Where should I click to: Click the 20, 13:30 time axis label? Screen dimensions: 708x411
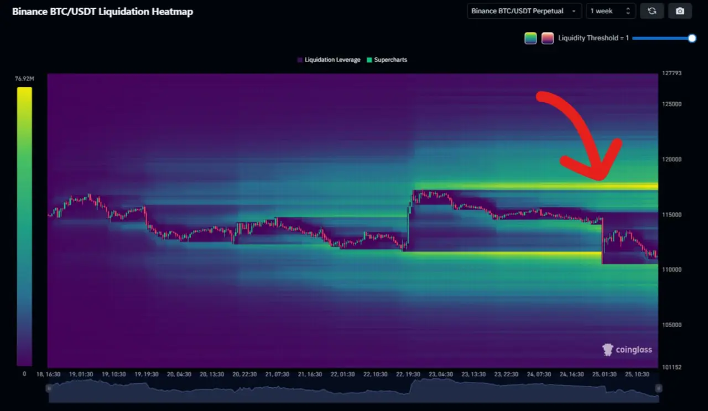coord(212,374)
